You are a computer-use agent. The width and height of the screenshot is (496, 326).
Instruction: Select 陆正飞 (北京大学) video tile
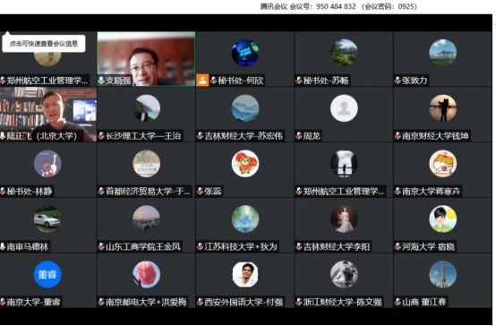(48, 115)
